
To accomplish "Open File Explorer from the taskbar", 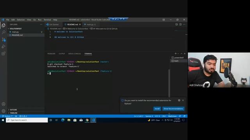I will coord(69,120).
